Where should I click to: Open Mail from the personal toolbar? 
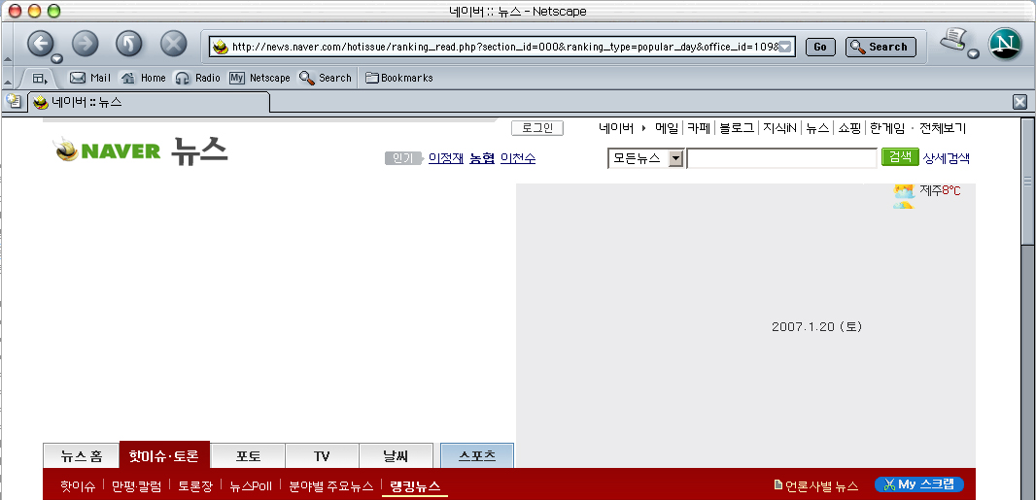point(90,78)
